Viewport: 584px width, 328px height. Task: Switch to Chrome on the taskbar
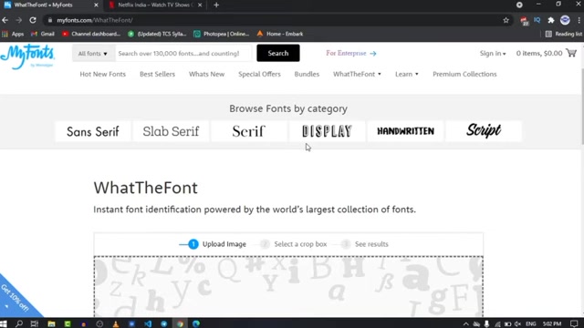click(x=180, y=323)
